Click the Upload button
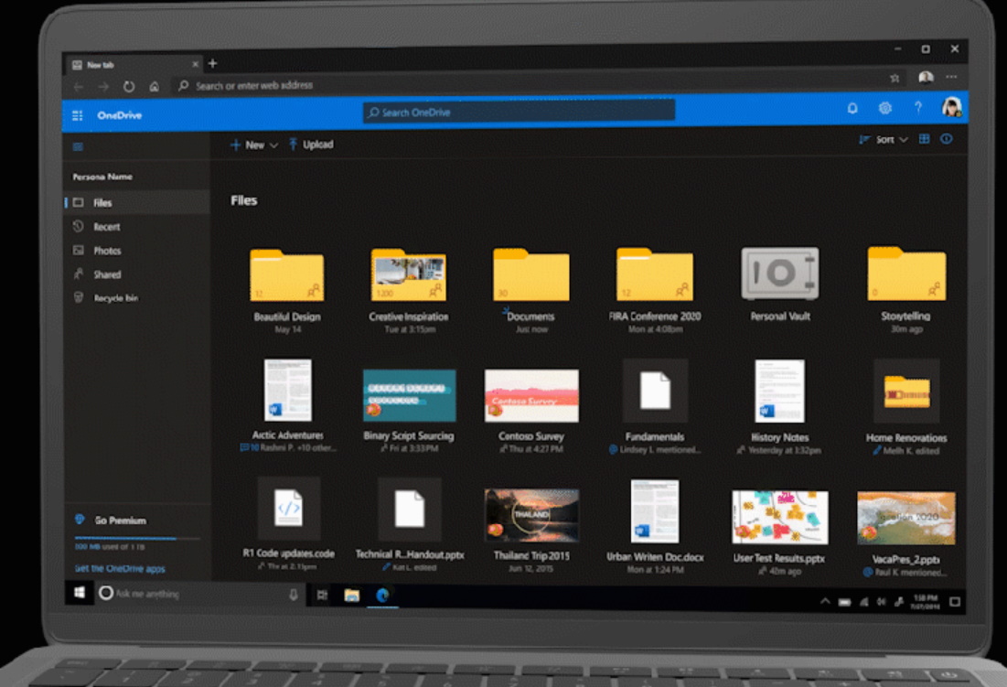This screenshot has height=687, width=1007. [311, 145]
